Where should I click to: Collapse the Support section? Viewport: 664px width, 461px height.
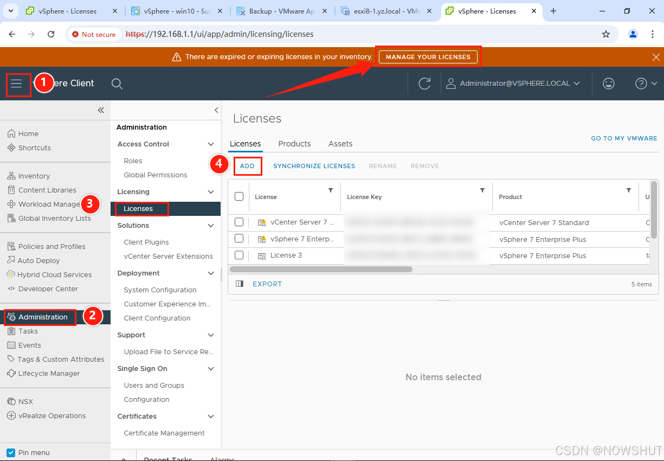[211, 335]
